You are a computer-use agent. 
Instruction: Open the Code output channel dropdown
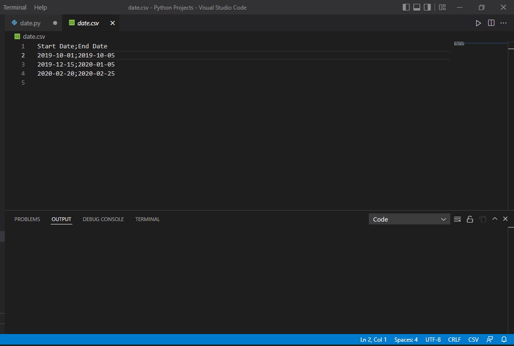tap(409, 219)
